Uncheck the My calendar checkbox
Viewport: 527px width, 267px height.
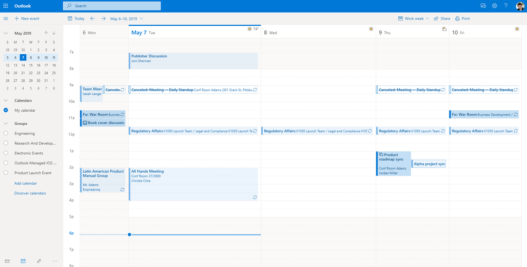6,110
